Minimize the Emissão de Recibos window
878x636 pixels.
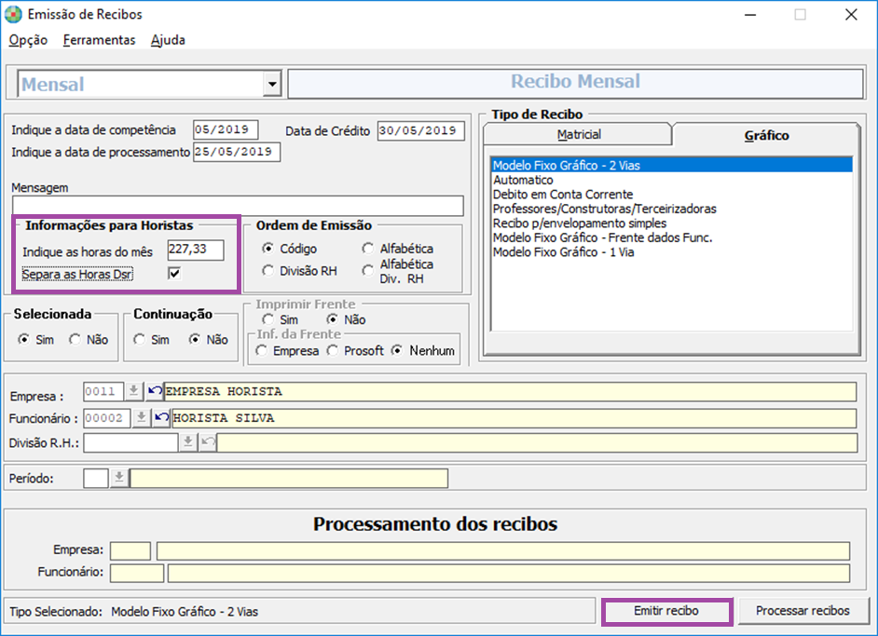750,15
